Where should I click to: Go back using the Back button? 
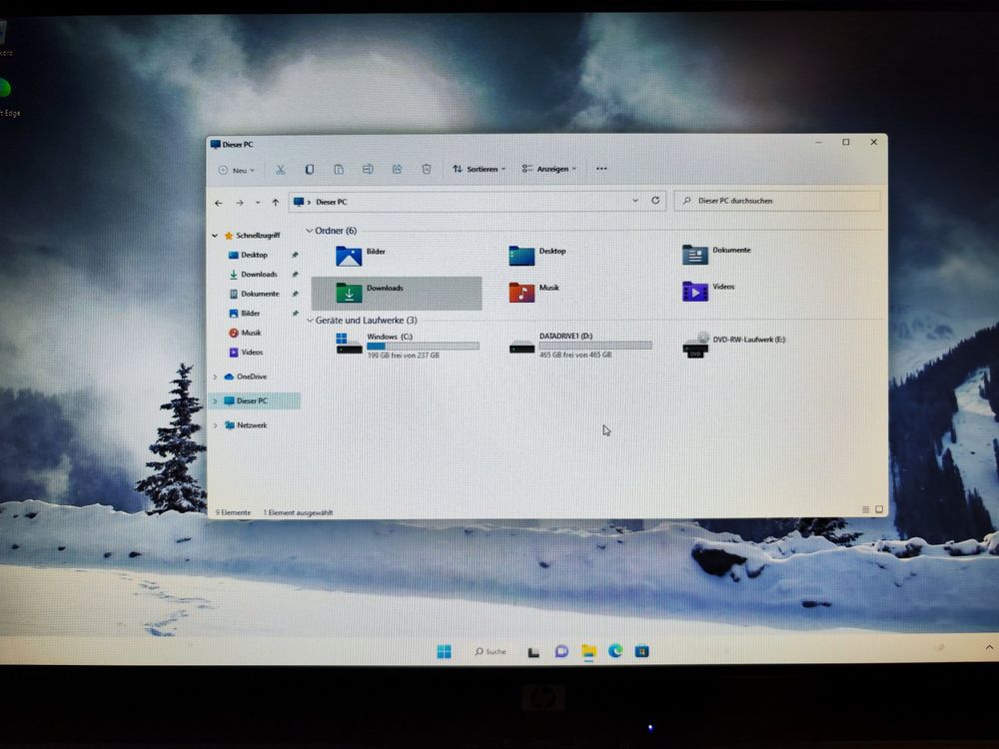(218, 201)
